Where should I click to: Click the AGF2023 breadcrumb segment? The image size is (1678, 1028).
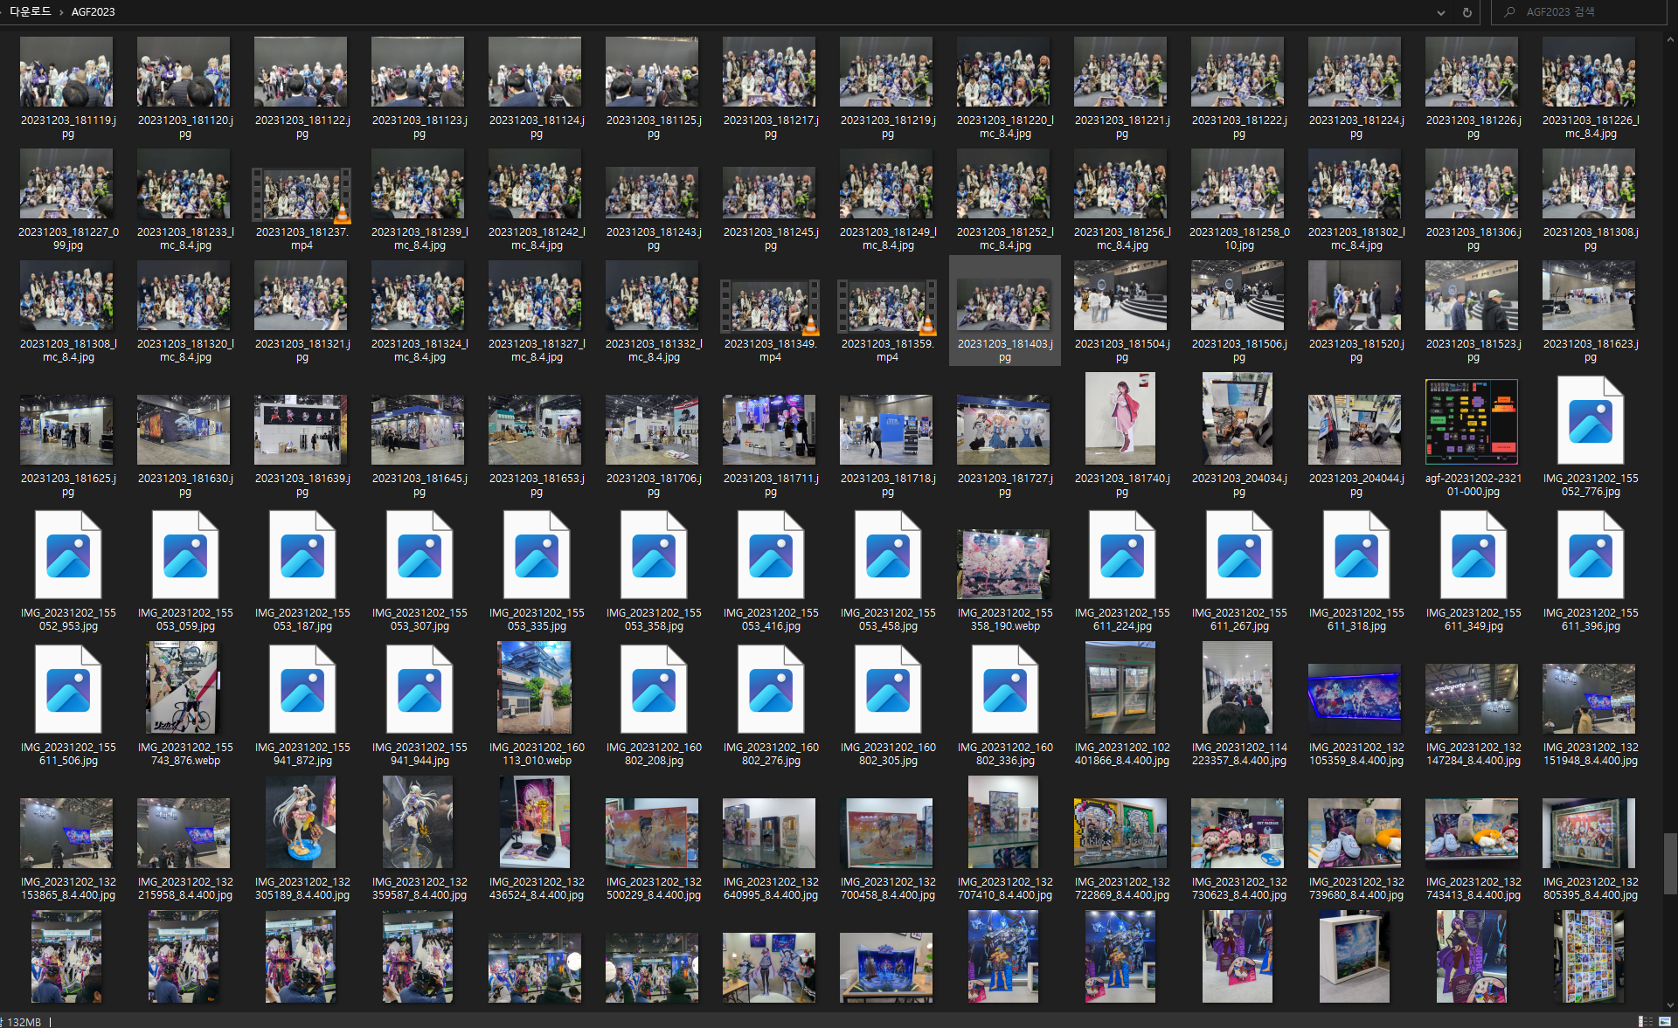(93, 12)
